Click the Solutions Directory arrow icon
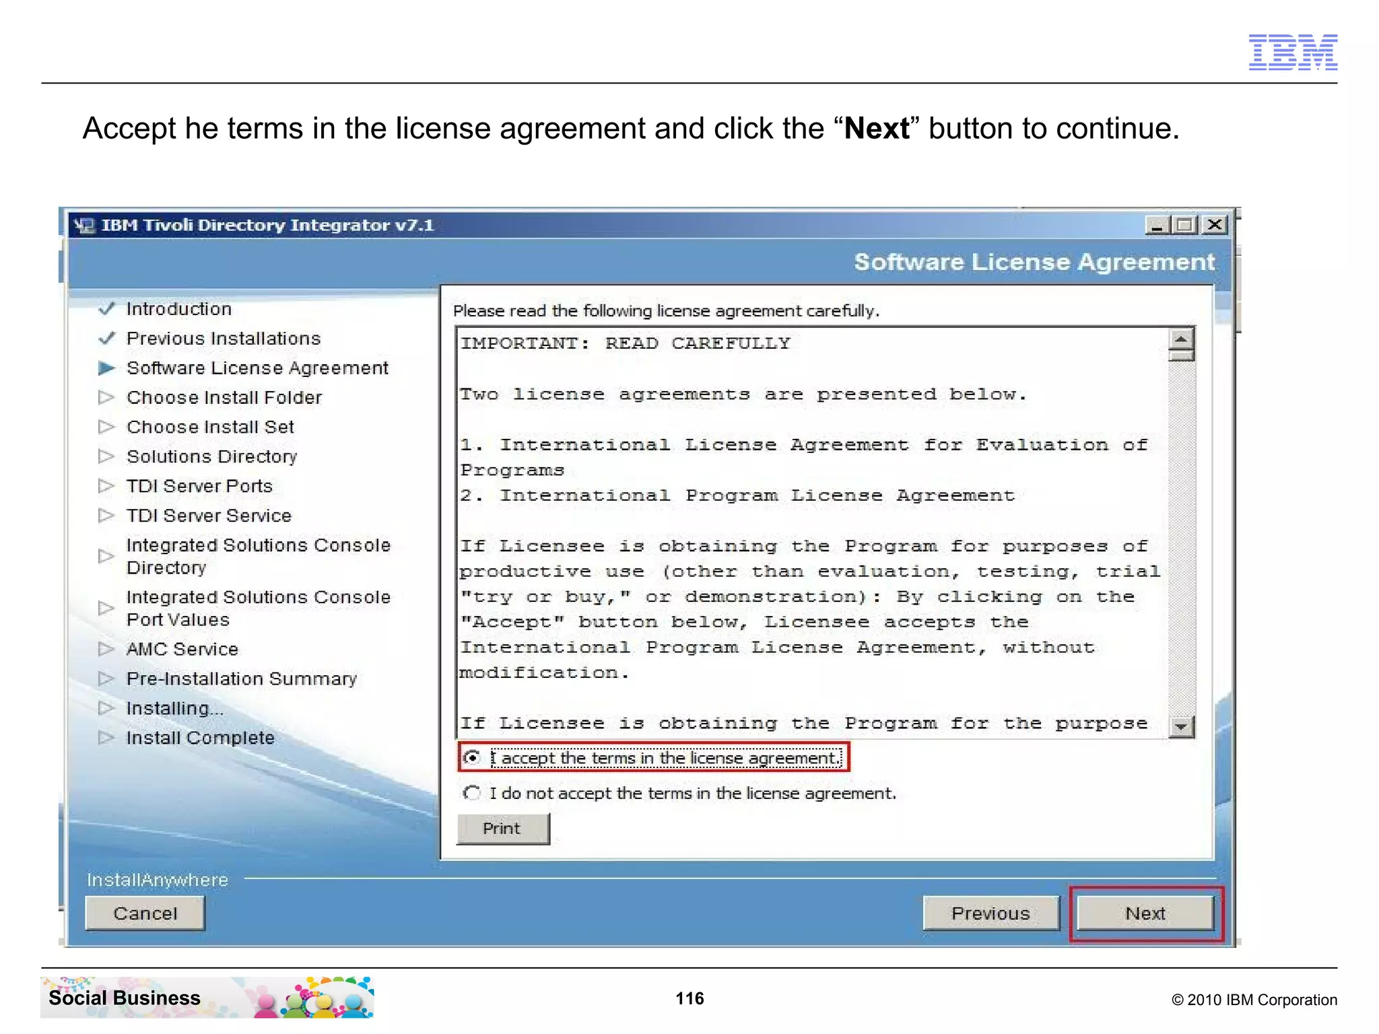Image resolution: width=1379 pixels, height=1034 pixels. [x=106, y=456]
